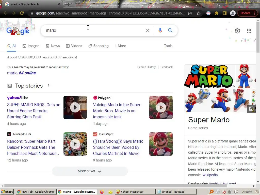Screen dimensions: 260x195
Task: Open Yahoo! Messenger from the taskbar
Action: [135, 192]
